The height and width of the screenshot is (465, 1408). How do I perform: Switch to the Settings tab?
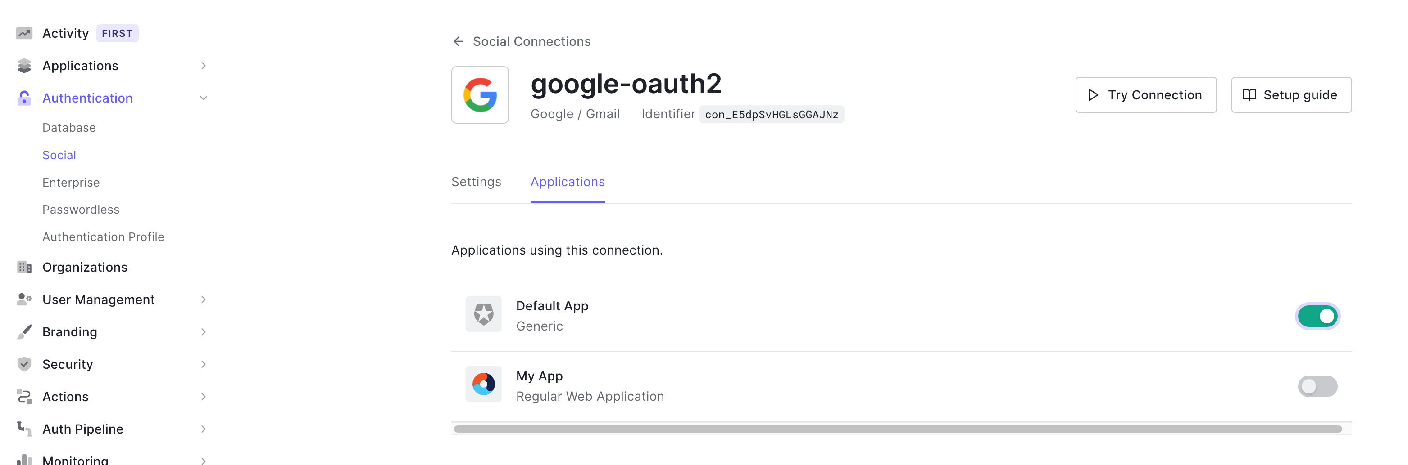click(x=476, y=181)
